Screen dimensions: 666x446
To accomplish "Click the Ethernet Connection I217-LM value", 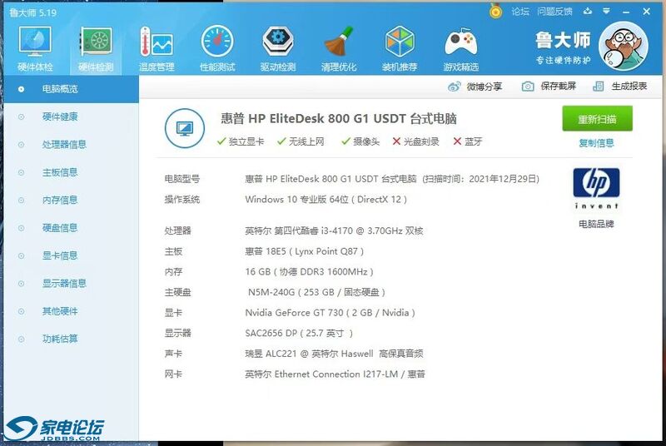I will pos(335,374).
